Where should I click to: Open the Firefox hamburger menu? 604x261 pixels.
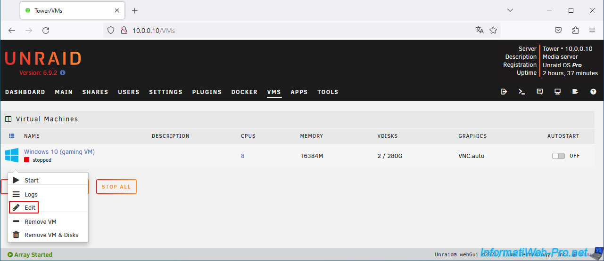(592, 30)
